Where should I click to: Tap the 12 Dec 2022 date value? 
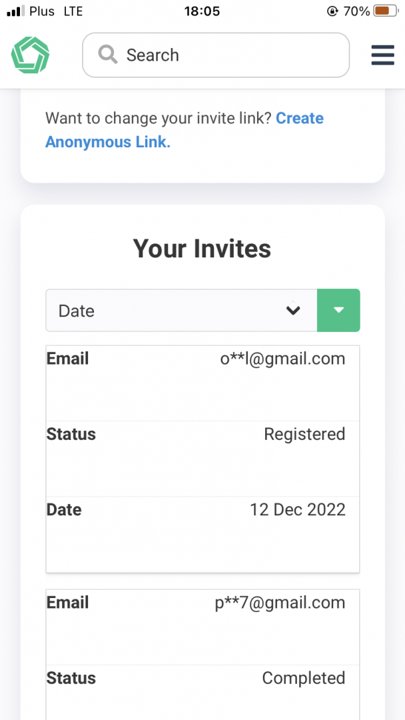click(298, 510)
